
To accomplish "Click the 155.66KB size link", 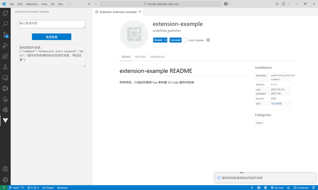I will click(276, 103).
